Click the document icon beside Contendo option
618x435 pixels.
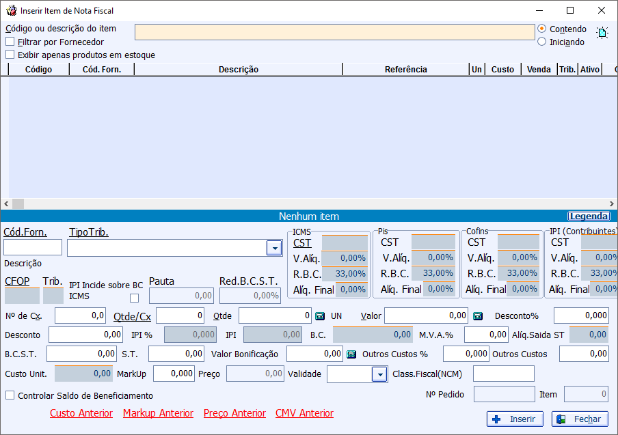tap(602, 33)
